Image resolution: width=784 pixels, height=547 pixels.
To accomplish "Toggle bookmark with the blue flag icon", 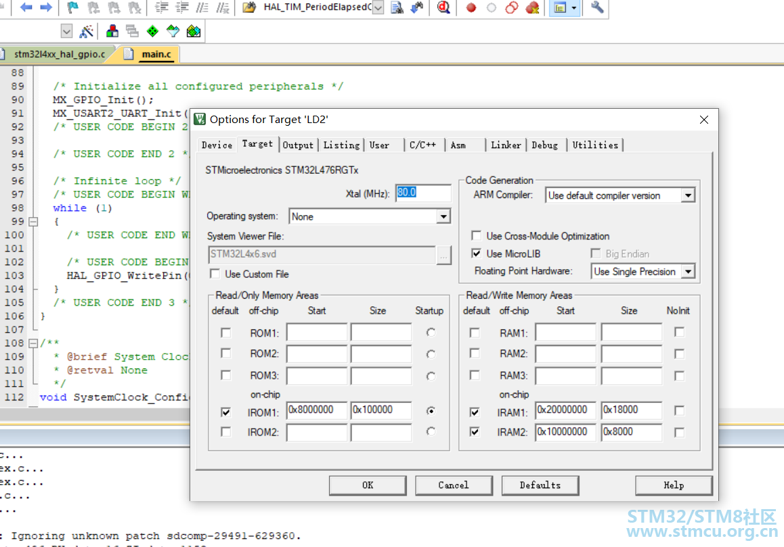I will [73, 7].
